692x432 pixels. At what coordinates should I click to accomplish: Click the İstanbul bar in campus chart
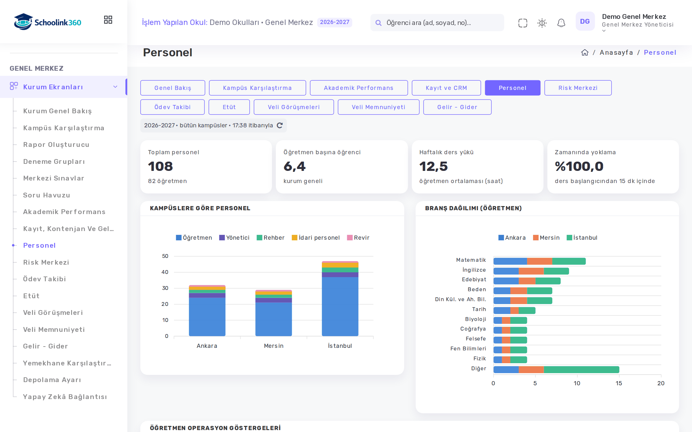[340, 299]
